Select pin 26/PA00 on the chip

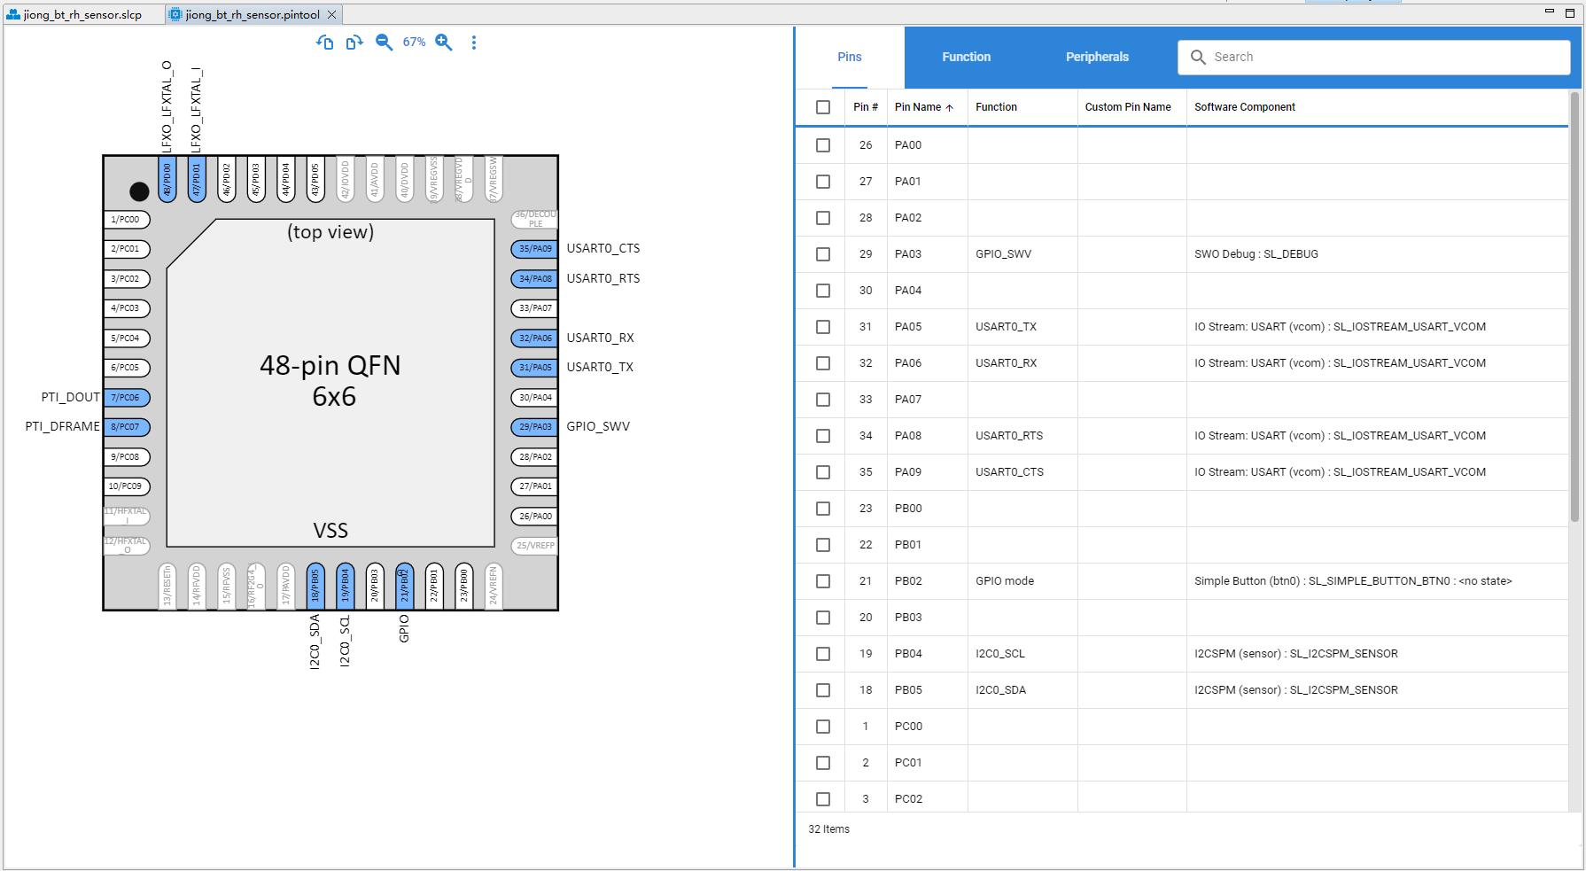[534, 516]
